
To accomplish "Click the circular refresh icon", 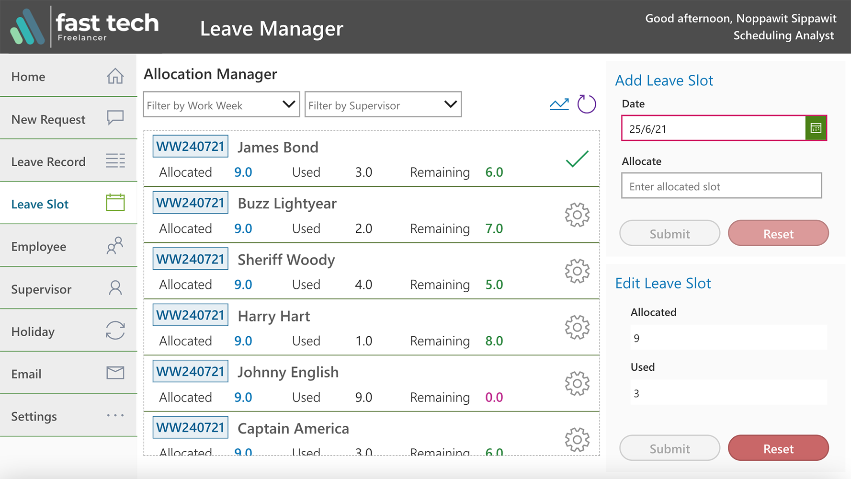I will [x=586, y=104].
